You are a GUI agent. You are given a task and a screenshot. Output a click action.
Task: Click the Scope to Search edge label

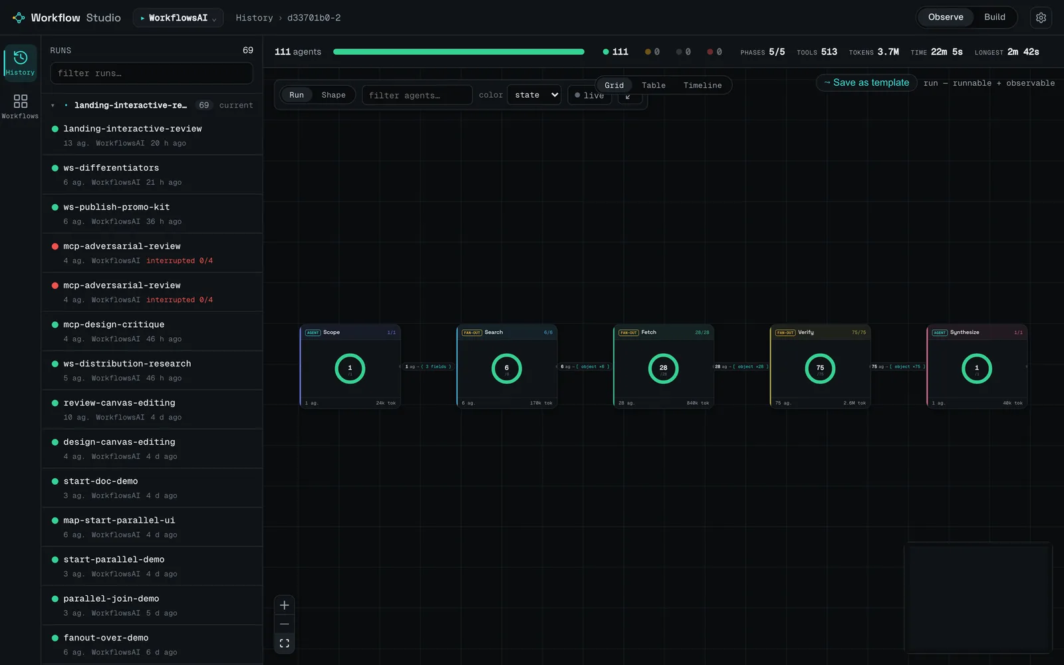[x=428, y=366]
